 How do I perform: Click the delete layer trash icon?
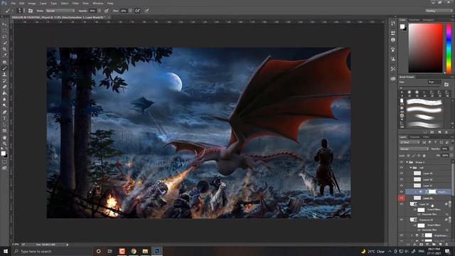pyautogui.click(x=447, y=245)
